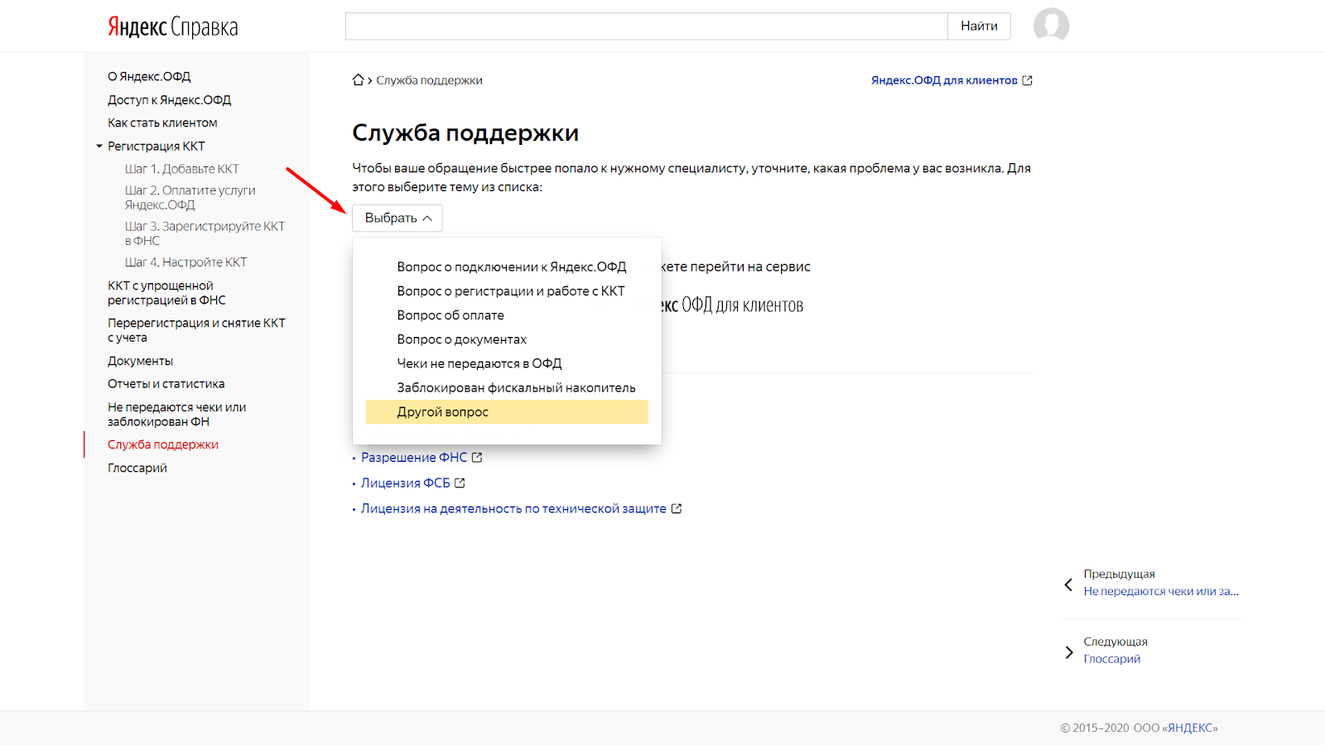
Task: Open Шаг 4. Настройте ККТ
Action: point(186,262)
